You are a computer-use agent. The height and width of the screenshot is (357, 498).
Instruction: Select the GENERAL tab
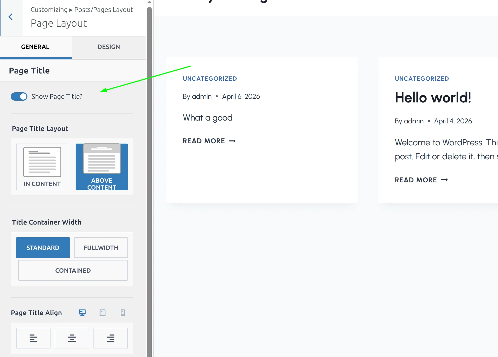(x=35, y=47)
